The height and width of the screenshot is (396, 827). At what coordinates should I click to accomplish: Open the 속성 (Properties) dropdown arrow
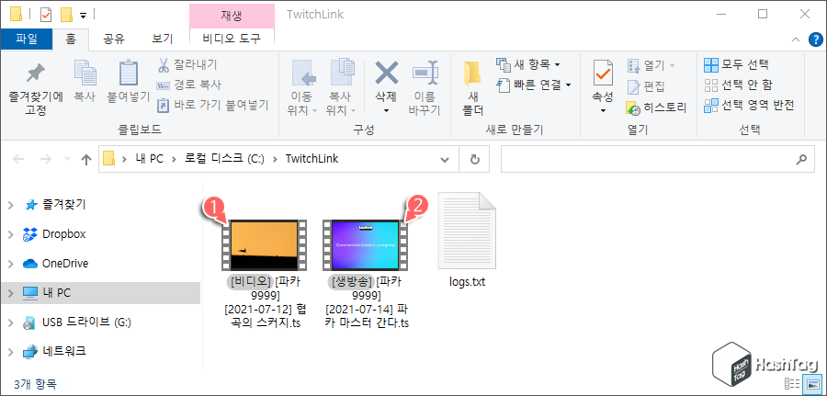tap(603, 111)
